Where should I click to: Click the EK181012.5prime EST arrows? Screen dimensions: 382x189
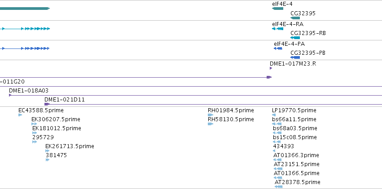click(35, 133)
